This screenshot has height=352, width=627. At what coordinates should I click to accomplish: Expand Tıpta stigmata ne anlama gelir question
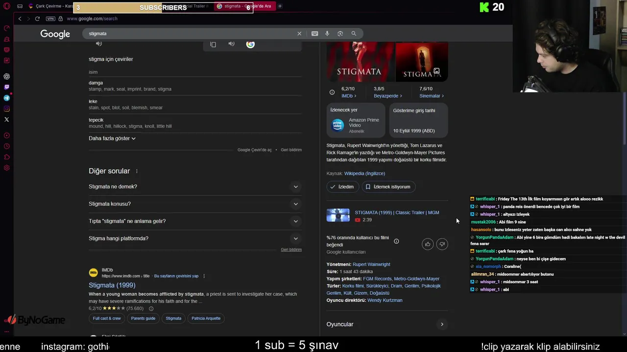pos(195,221)
